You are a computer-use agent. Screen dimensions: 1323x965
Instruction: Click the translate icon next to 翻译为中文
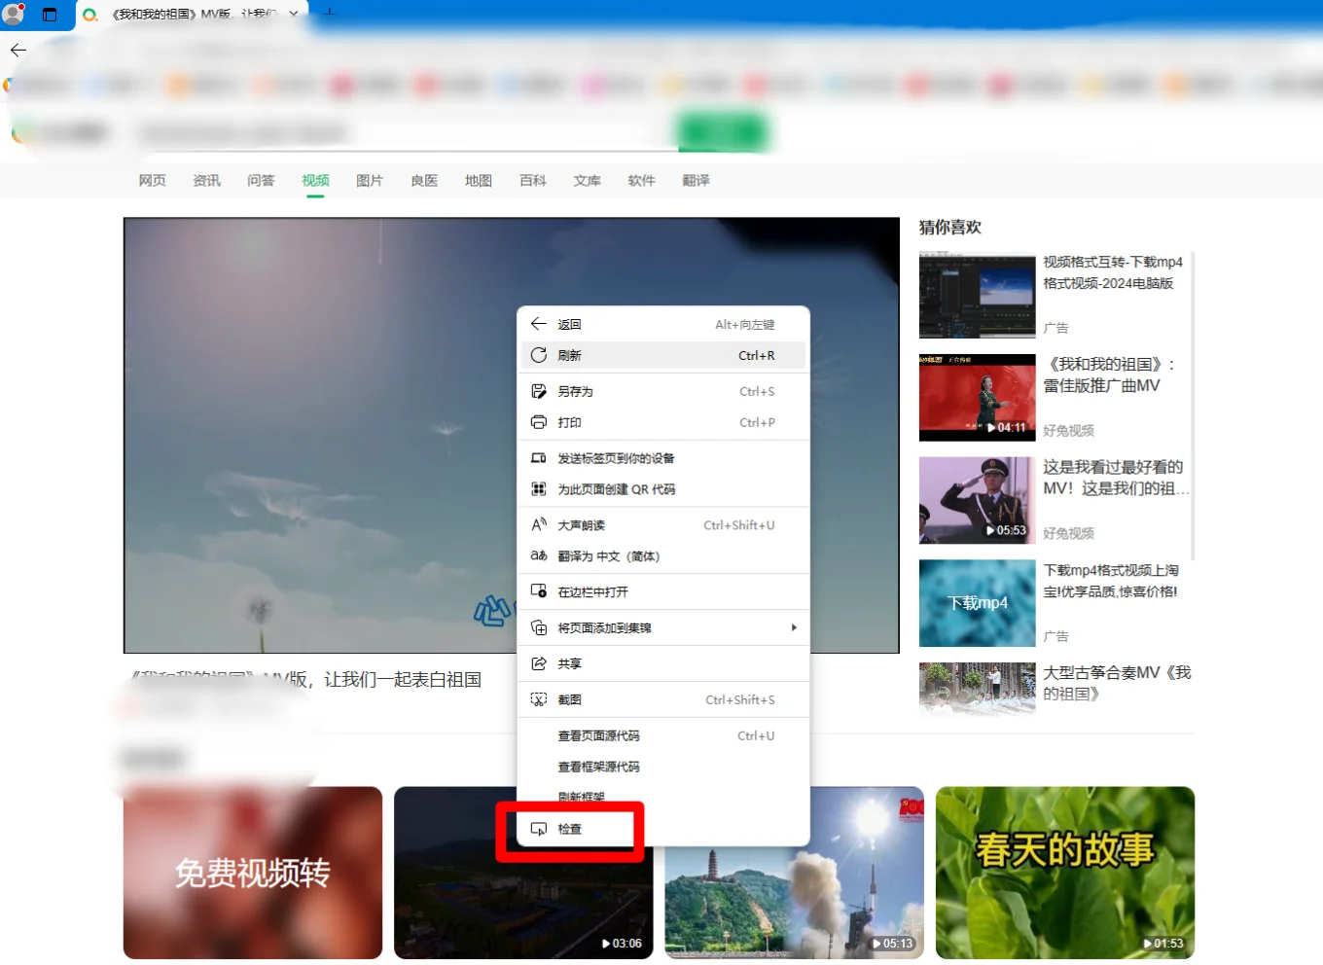(539, 555)
